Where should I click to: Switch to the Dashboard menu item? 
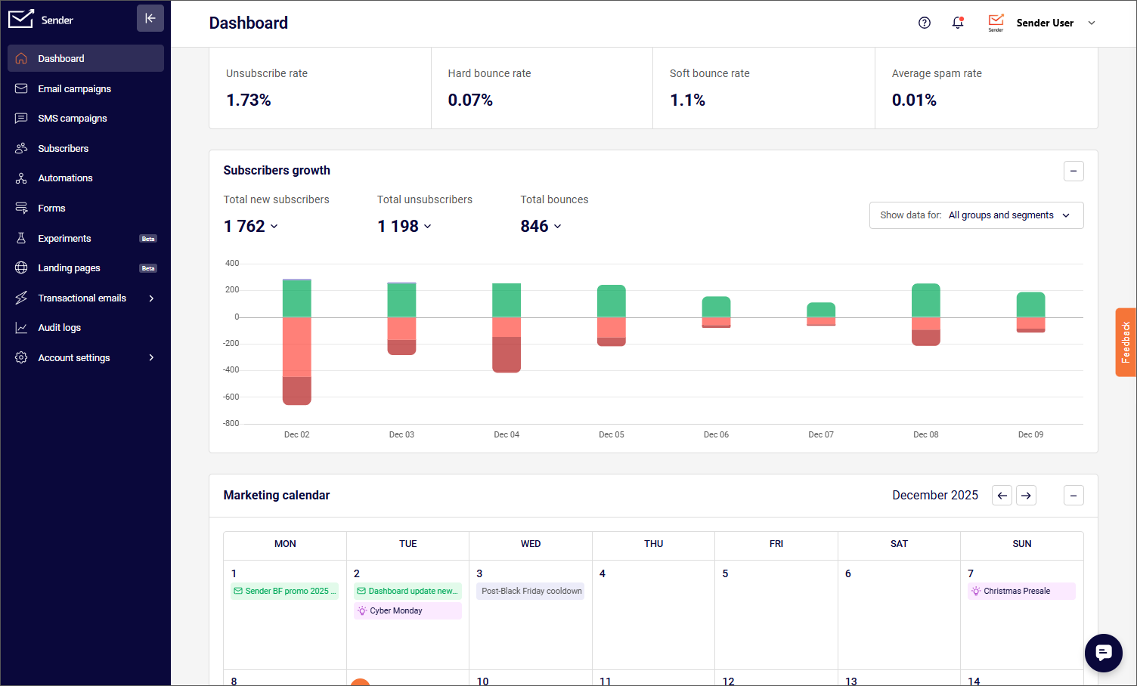pyautogui.click(x=60, y=58)
